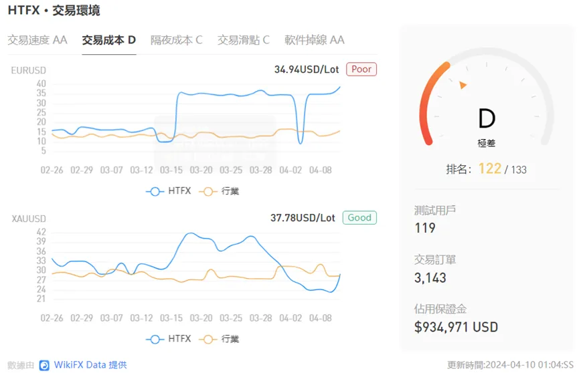Click the 03-15 label on XAUUSD axis
This screenshot has width=579, height=373.
pyautogui.click(x=171, y=318)
